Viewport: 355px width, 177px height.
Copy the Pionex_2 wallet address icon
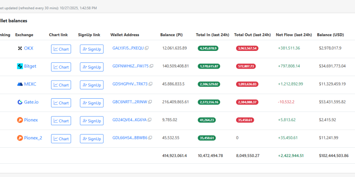150,138
